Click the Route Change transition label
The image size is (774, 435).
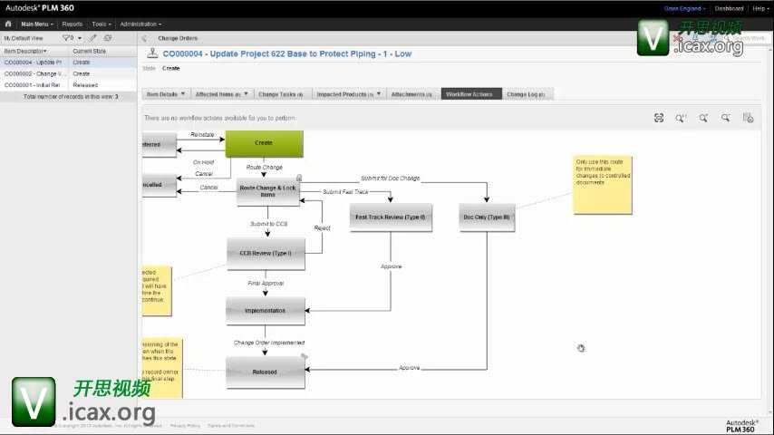tap(264, 168)
